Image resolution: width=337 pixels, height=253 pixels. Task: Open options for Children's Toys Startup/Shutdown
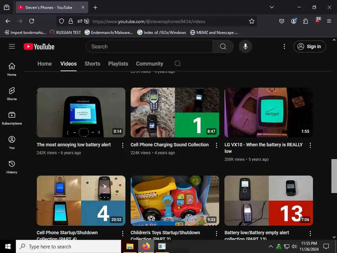pyautogui.click(x=217, y=234)
